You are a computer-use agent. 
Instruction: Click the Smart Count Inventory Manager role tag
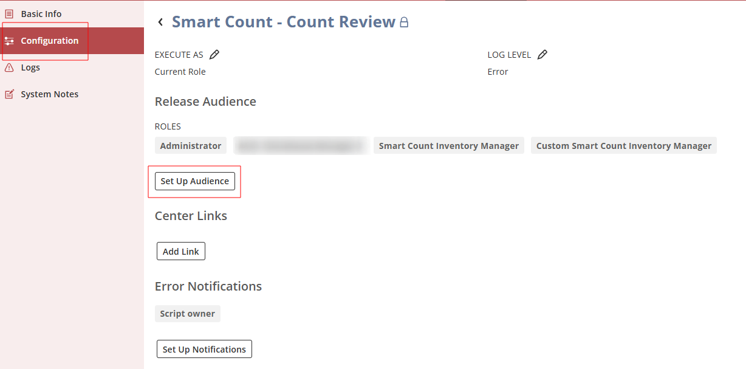click(x=449, y=146)
